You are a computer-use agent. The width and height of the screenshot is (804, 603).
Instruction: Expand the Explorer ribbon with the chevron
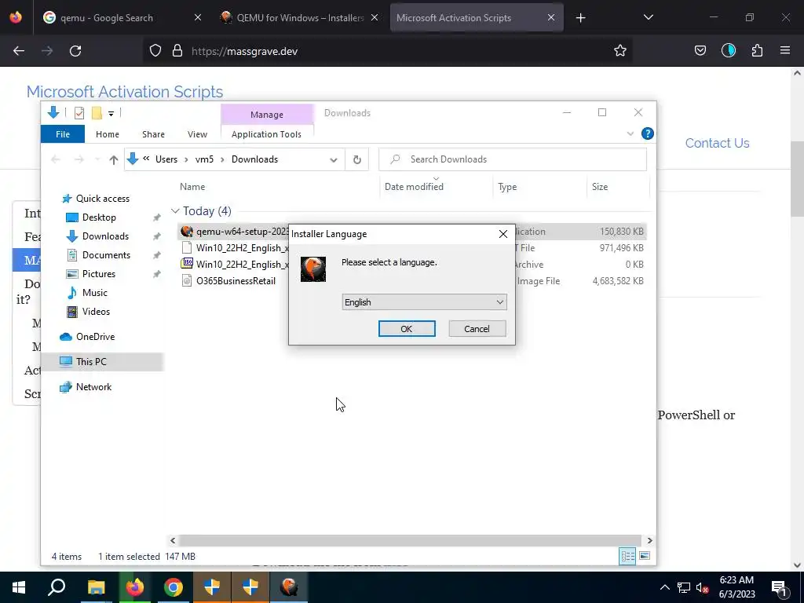tap(630, 133)
